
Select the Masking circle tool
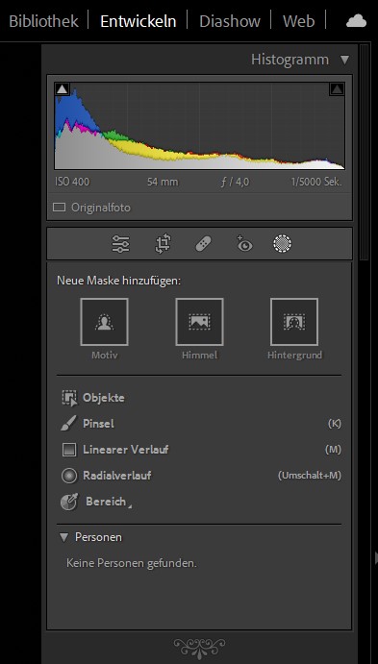click(x=282, y=243)
